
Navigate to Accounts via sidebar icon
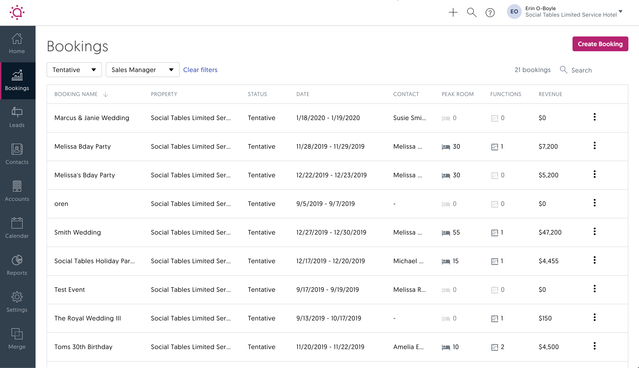click(17, 191)
